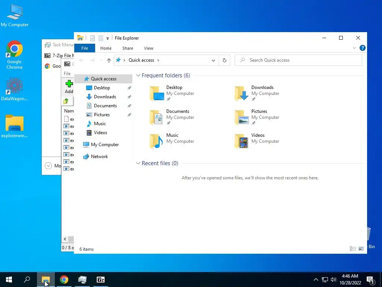Image resolution: width=382 pixels, height=287 pixels.
Task: Click 7-Zip horizontal scrollbar left arrow
Action: pos(65,239)
